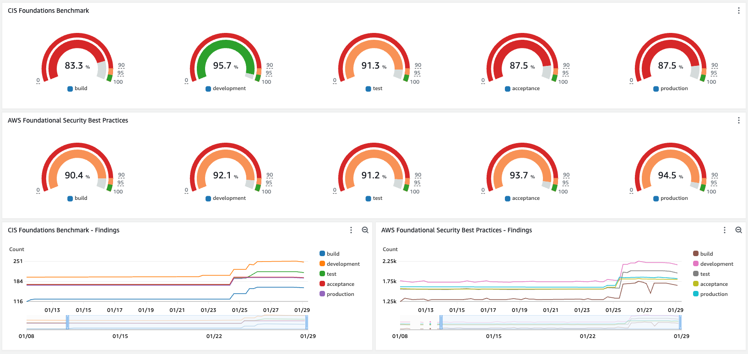Toggle blue build series in CIS Findings legend

[330, 254]
